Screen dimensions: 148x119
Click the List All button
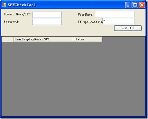[x=128, y=28]
